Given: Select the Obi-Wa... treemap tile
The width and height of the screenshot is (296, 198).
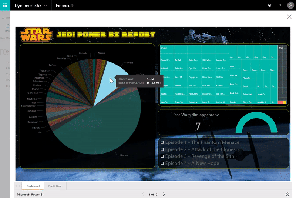Looking at the screenshot, I should 208,58.
